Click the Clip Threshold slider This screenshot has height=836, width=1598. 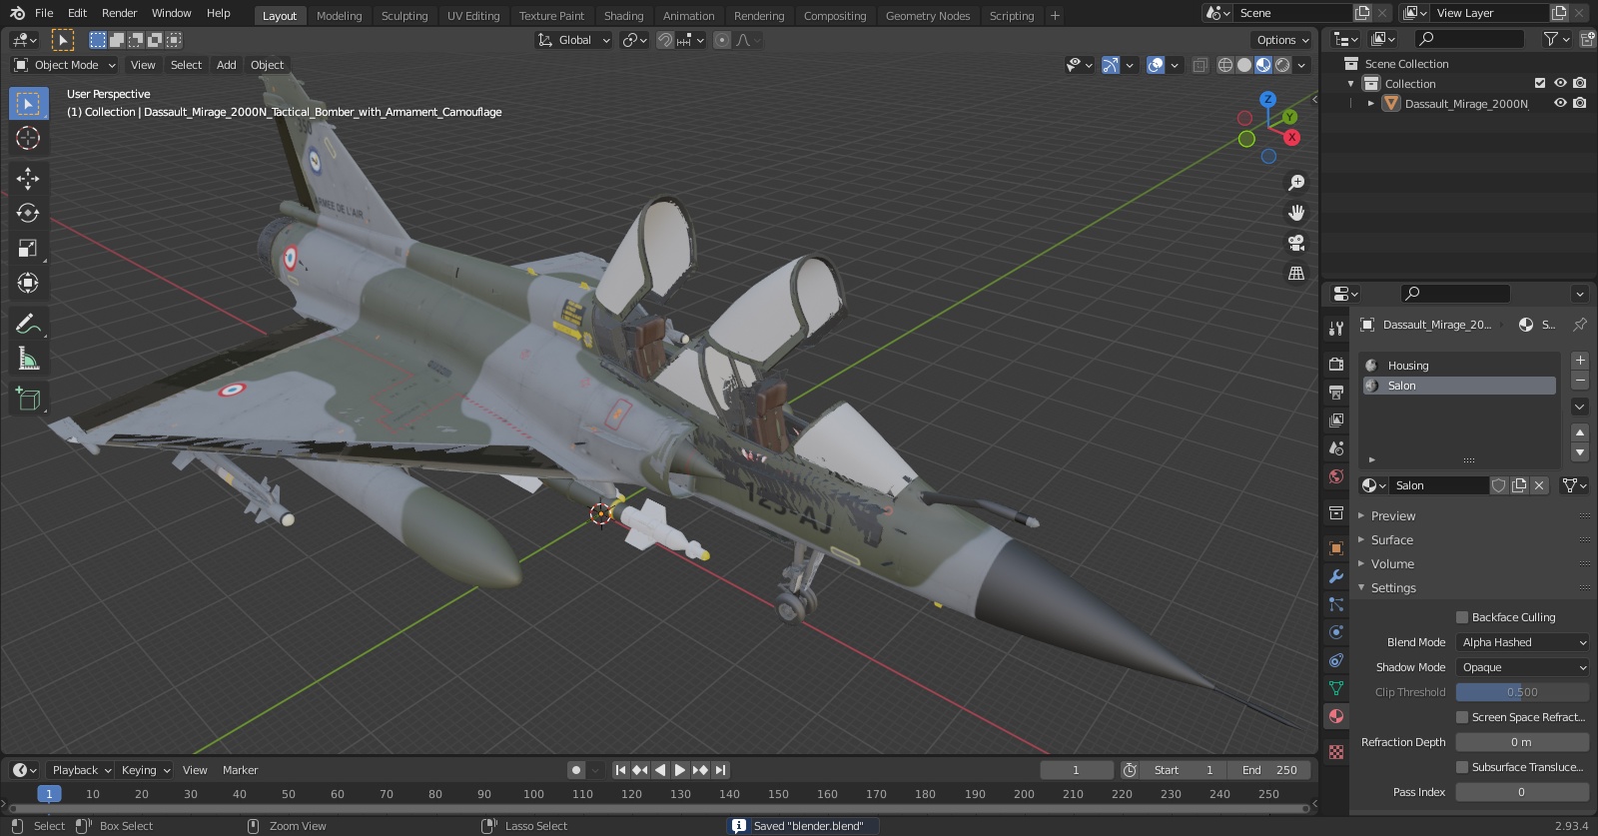point(1522,692)
